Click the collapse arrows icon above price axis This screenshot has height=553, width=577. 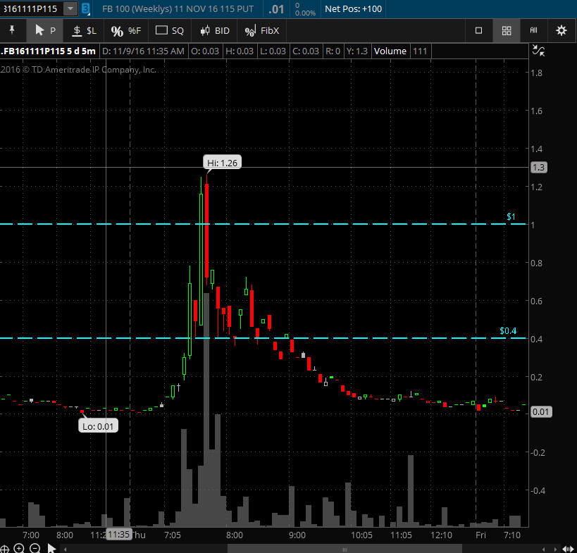pyautogui.click(x=538, y=50)
